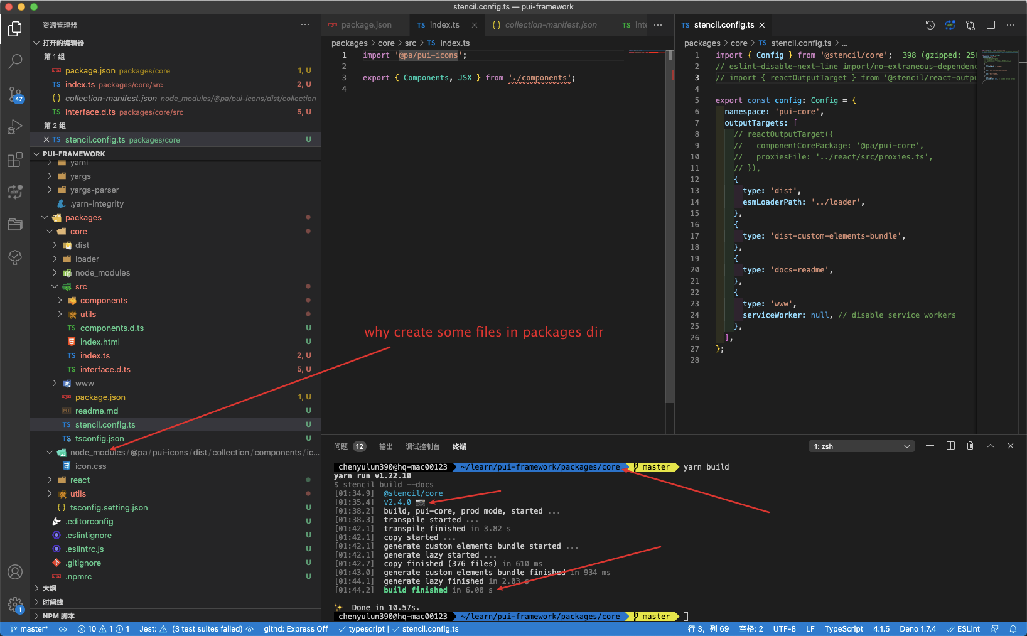
Task: Click the new terminal plus icon
Action: pos(930,446)
